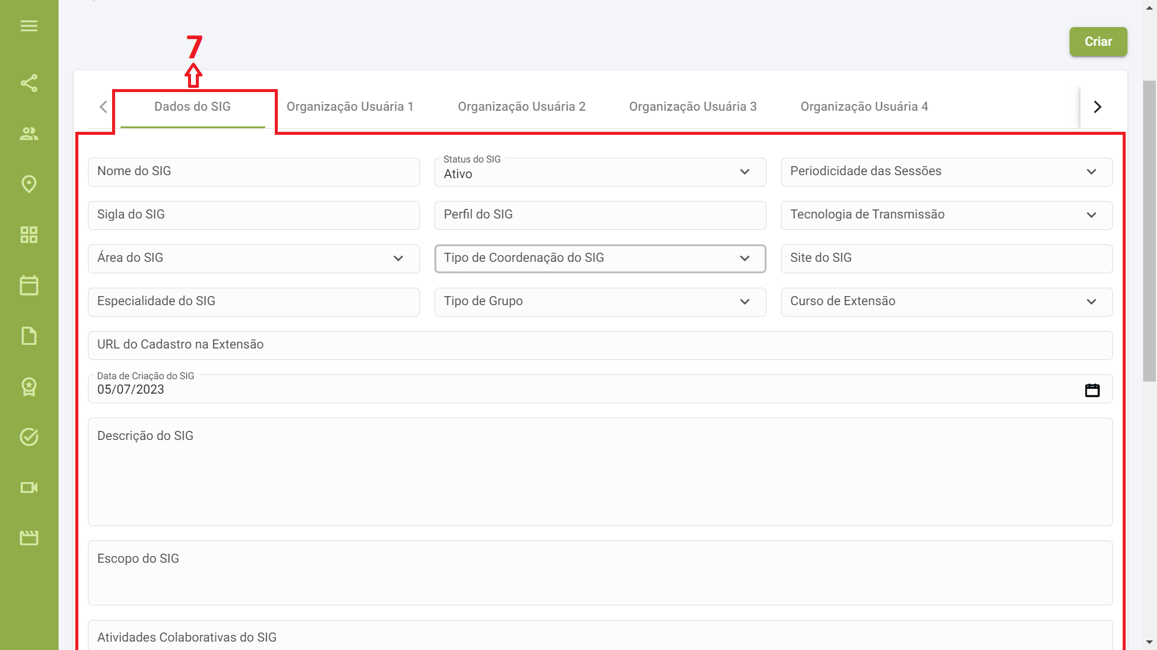The image size is (1157, 650).
Task: Click the share network sidebar icon
Action: 29,83
